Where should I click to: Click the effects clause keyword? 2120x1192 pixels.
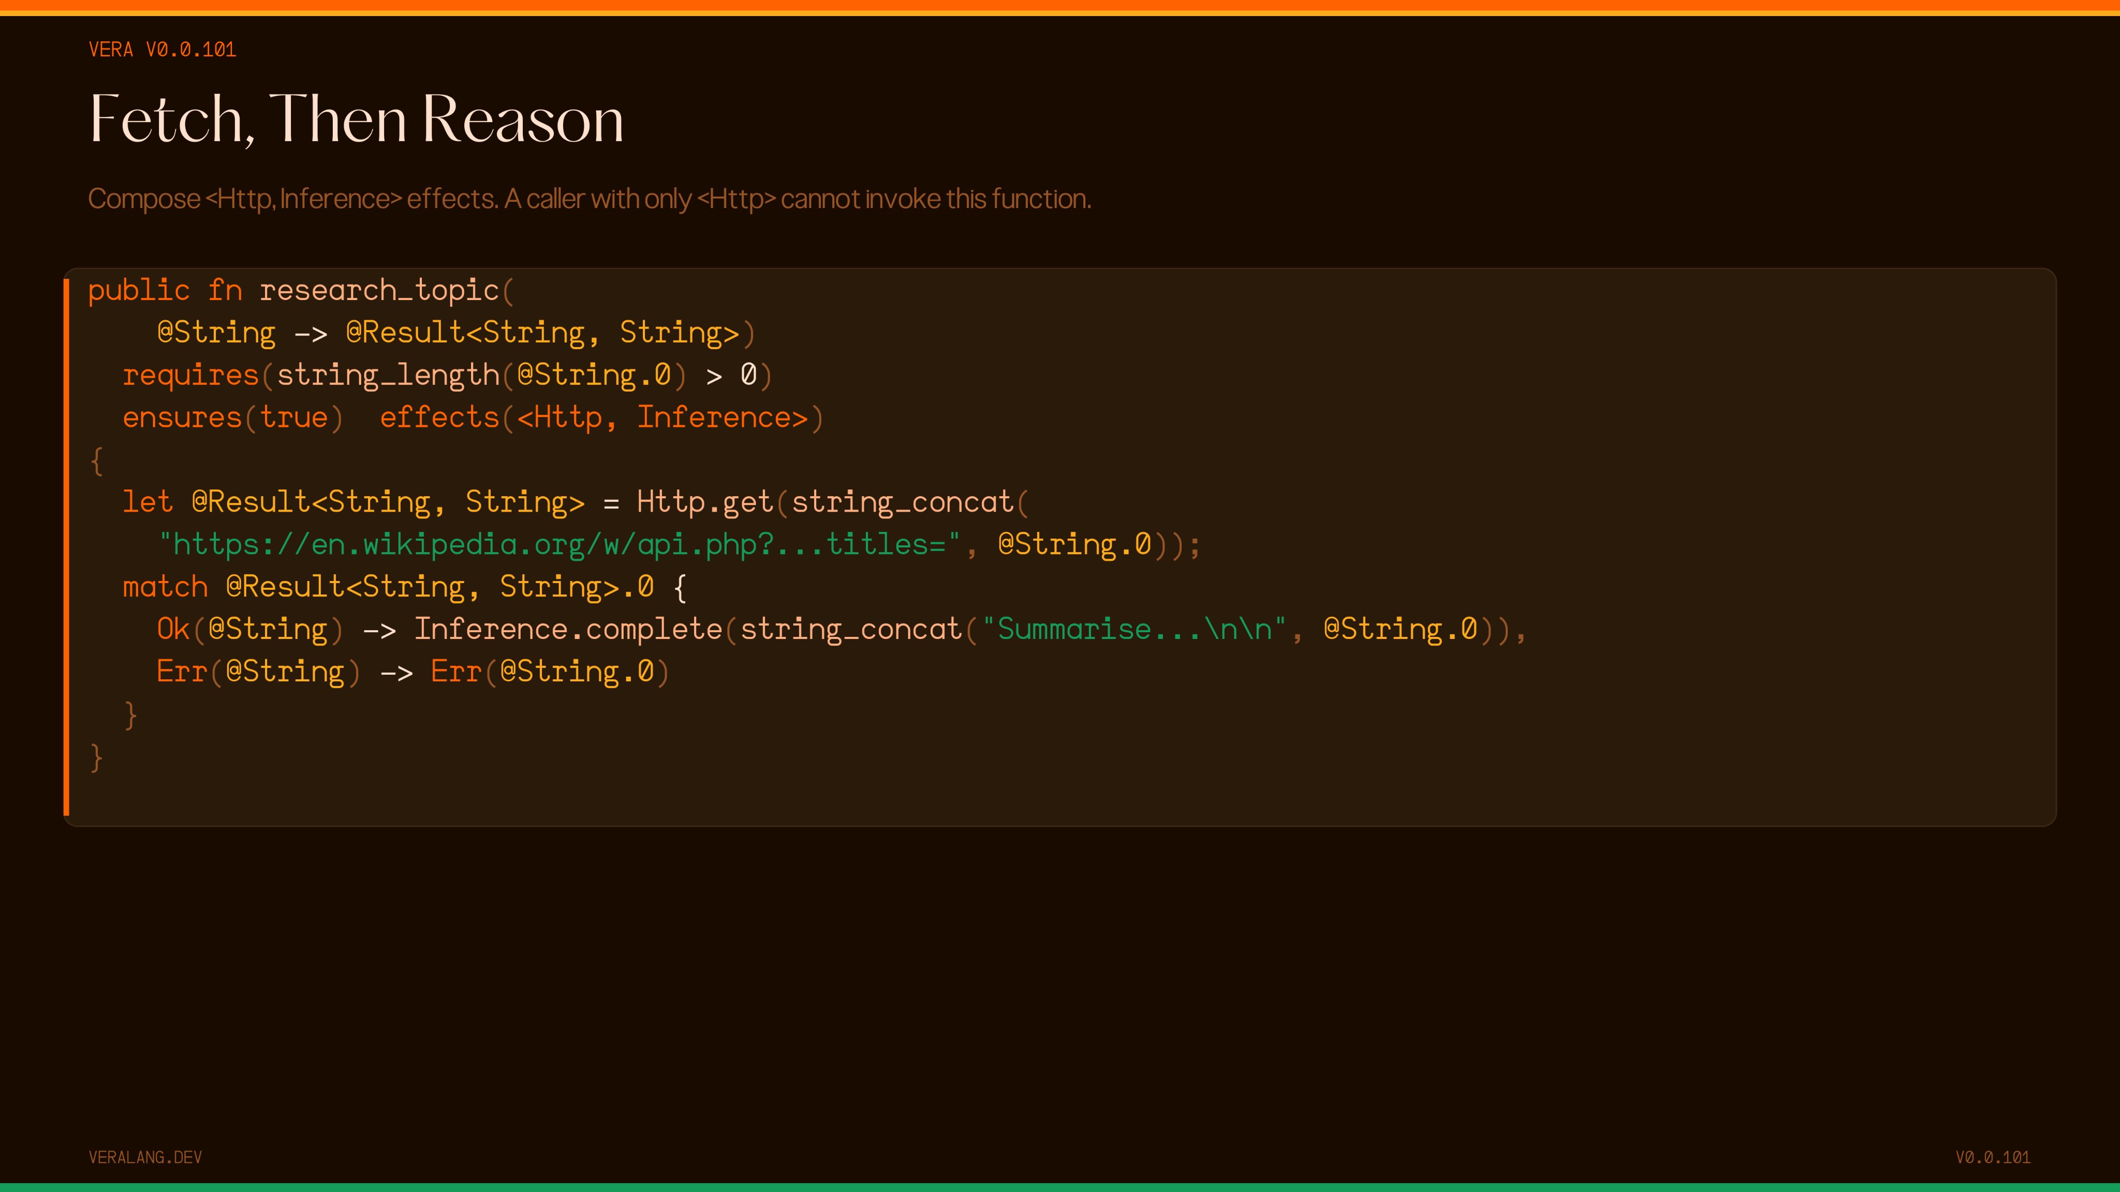(x=439, y=418)
